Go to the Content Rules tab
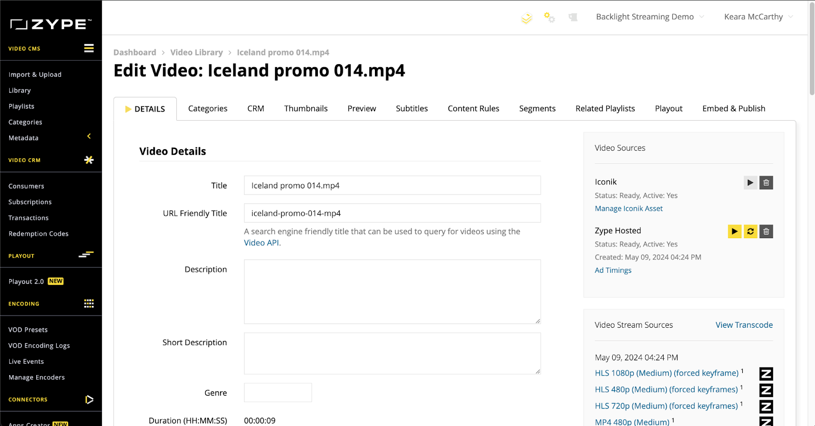The height and width of the screenshot is (426, 815). (x=473, y=108)
